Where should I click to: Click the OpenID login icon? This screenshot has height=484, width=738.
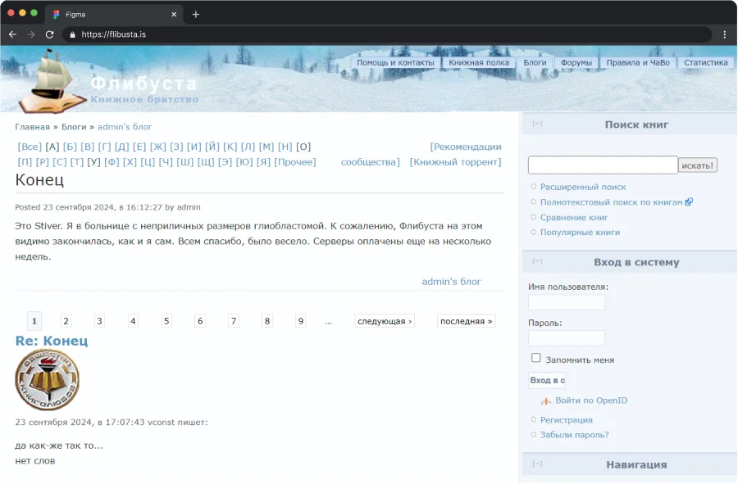pyautogui.click(x=546, y=401)
